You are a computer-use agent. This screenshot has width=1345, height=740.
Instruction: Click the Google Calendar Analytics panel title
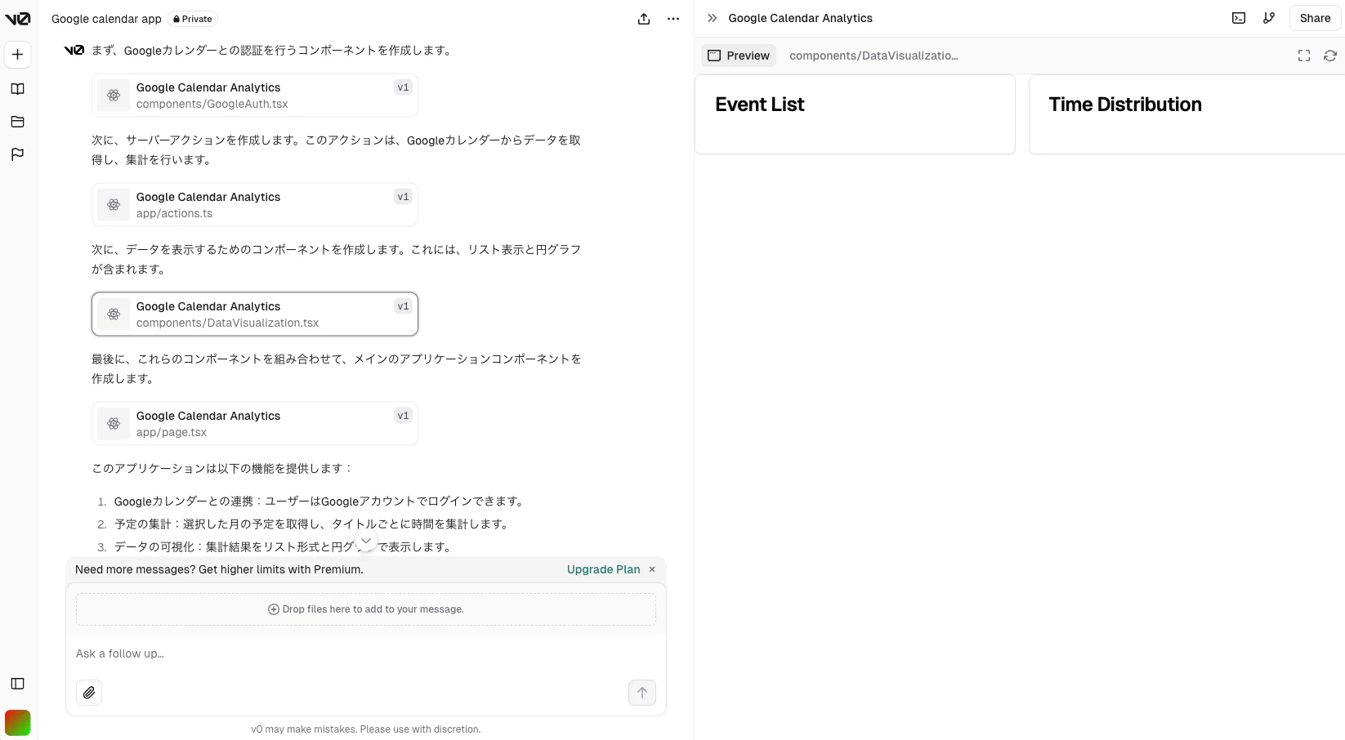coord(800,18)
